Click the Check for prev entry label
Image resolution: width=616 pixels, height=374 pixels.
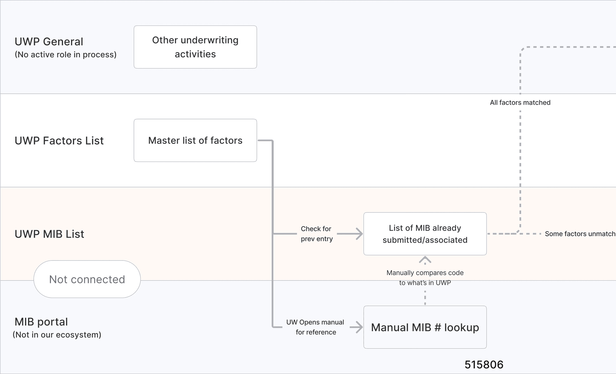[x=316, y=234]
